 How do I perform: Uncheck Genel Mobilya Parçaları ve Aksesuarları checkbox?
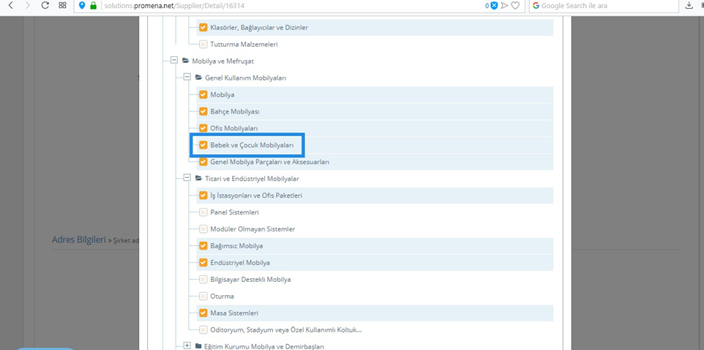(203, 162)
